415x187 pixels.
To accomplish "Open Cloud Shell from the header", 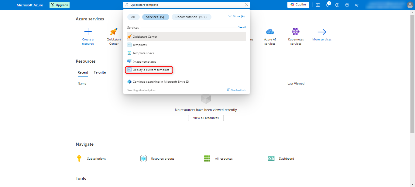I will 318,5.
